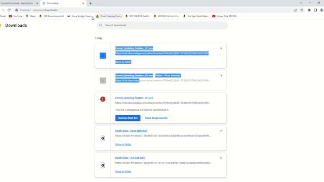Click the blue file icon of the highlighted Comet download
Viewport: 324px width, 182px height.
click(x=103, y=56)
